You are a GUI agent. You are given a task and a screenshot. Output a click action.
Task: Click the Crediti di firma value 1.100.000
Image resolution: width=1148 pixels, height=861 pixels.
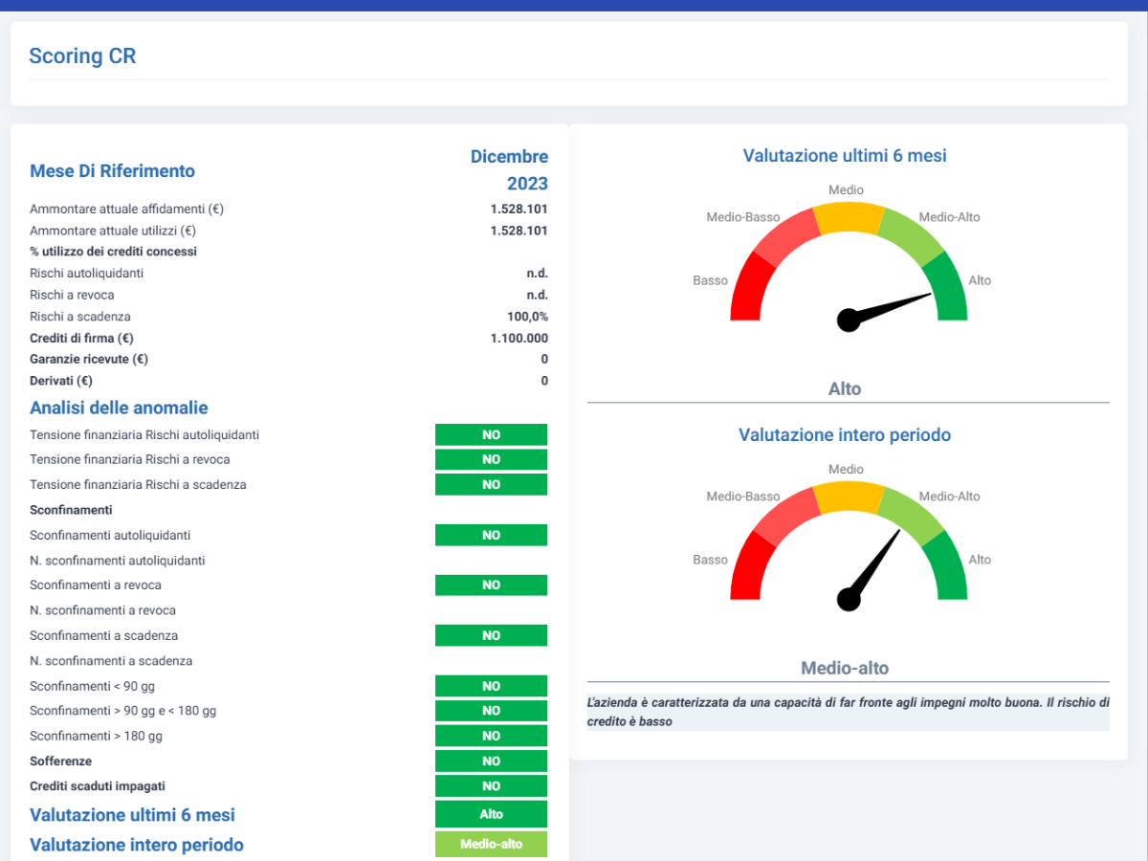pyautogui.click(x=519, y=339)
